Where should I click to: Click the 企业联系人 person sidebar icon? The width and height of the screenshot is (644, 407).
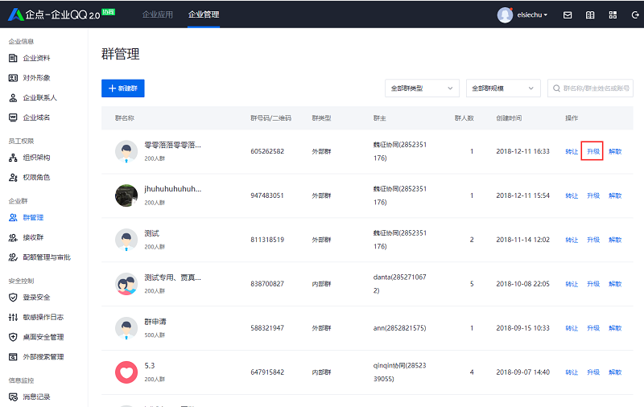(x=13, y=98)
